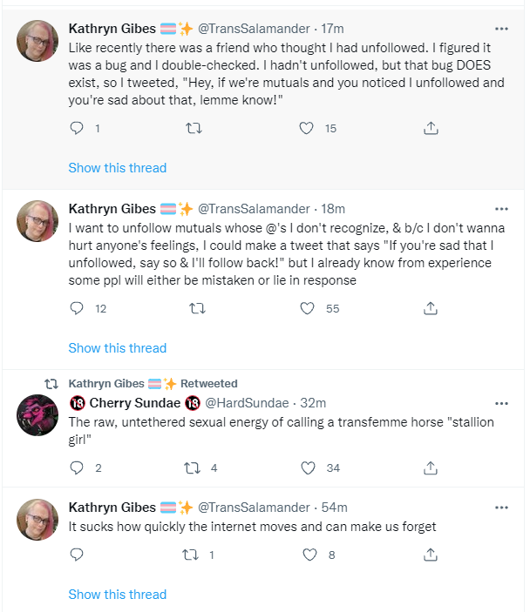Image resolution: width=530 pixels, height=612 pixels.
Task: Retweet the 17m tweet about mutuals
Action: point(194,128)
